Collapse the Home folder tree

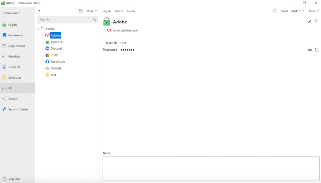coord(38,29)
